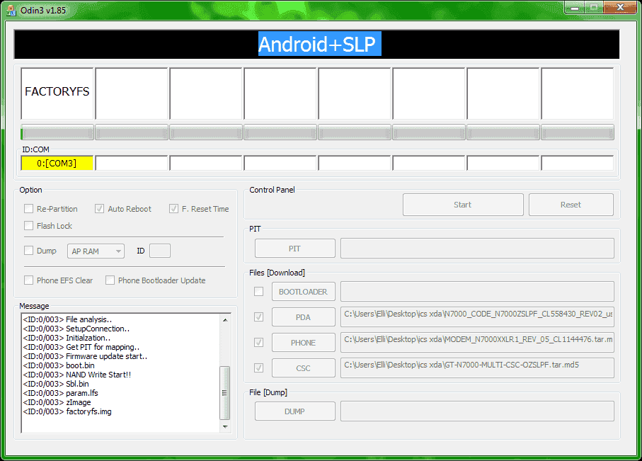642x461 pixels.
Task: Enable the Re-Partition checkbox
Action: (x=28, y=209)
